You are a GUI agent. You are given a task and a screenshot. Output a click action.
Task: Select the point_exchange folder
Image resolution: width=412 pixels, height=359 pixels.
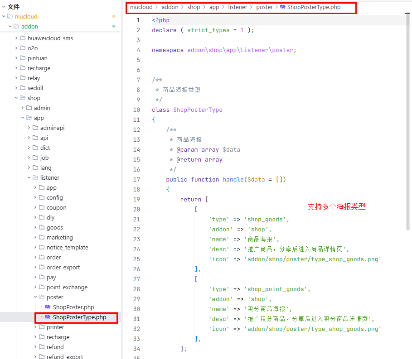point(67,287)
